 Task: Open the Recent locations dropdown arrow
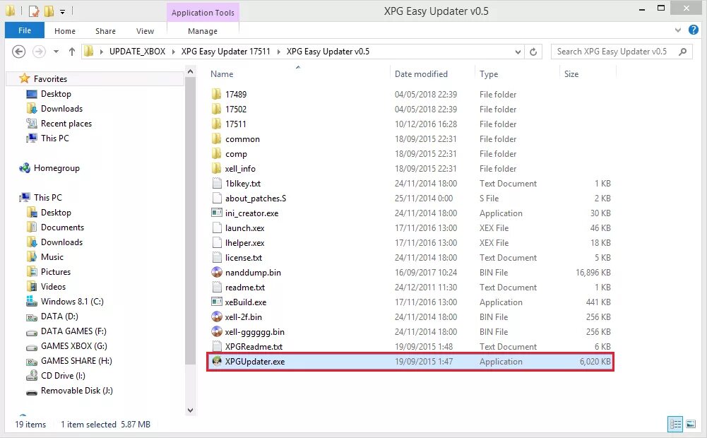tap(56, 52)
